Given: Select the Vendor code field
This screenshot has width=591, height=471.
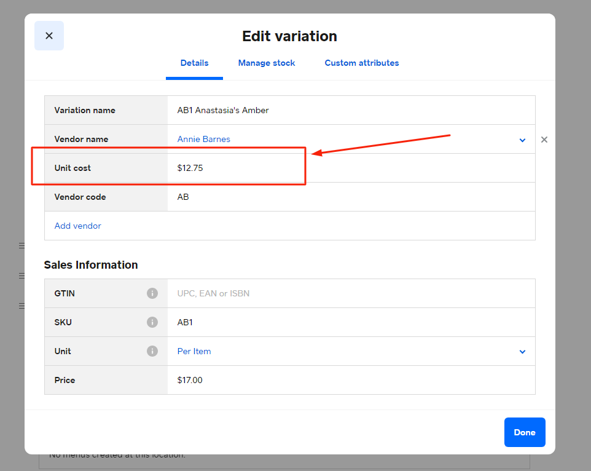Looking at the screenshot, I should [x=350, y=197].
